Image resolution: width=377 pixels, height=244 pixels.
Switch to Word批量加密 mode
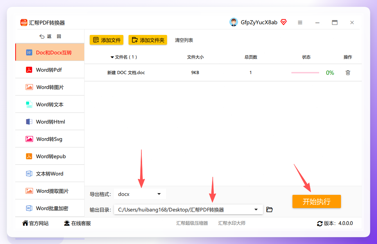50,208
